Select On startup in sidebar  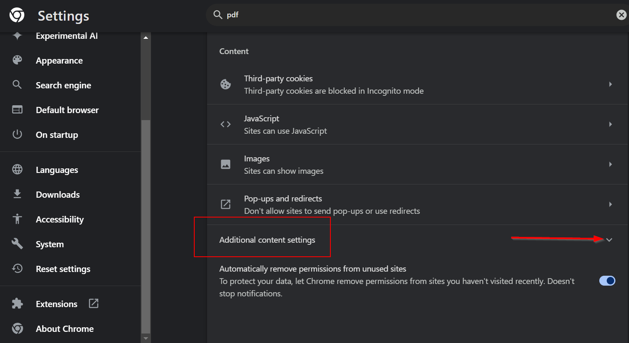tap(57, 135)
